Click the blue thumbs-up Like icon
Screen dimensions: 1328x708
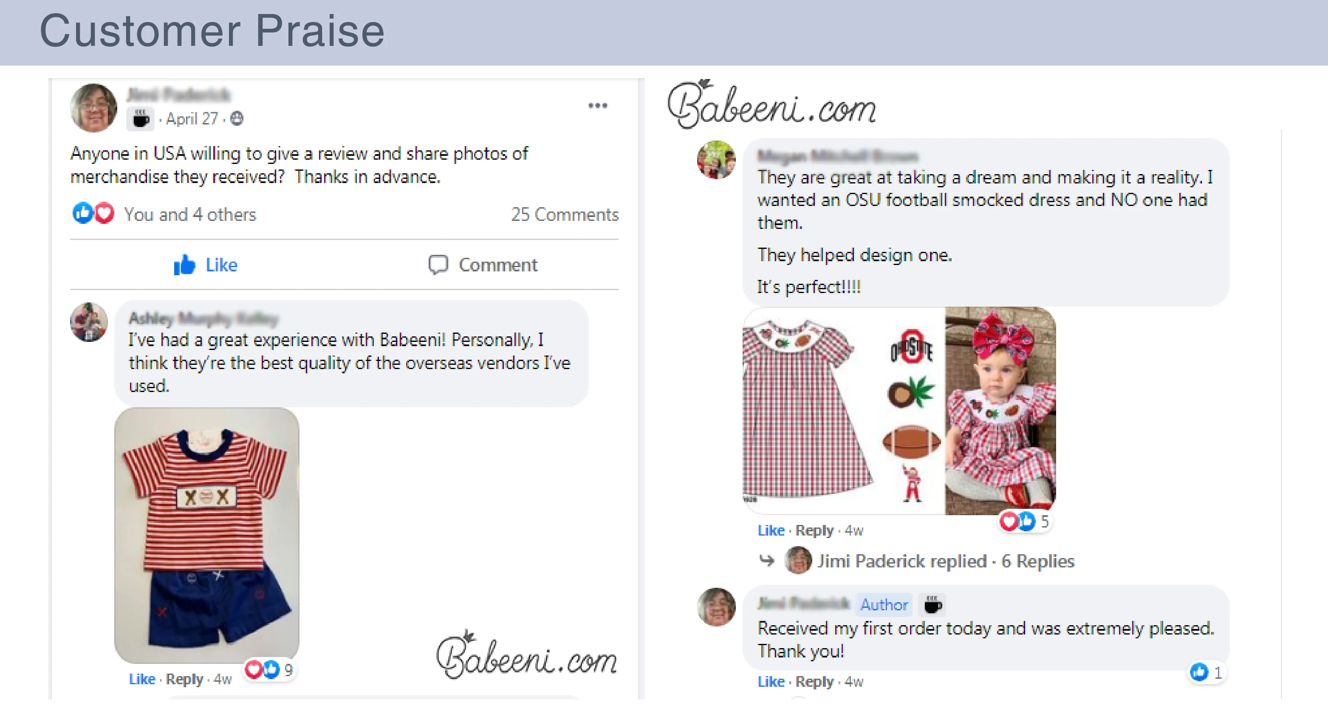point(184,265)
